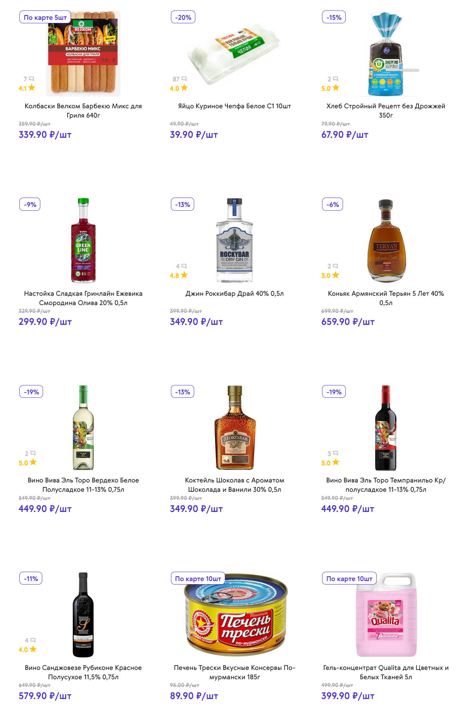Follow the Коктейль Шоколав product title link
The width and height of the screenshot is (462, 713).
(234, 485)
